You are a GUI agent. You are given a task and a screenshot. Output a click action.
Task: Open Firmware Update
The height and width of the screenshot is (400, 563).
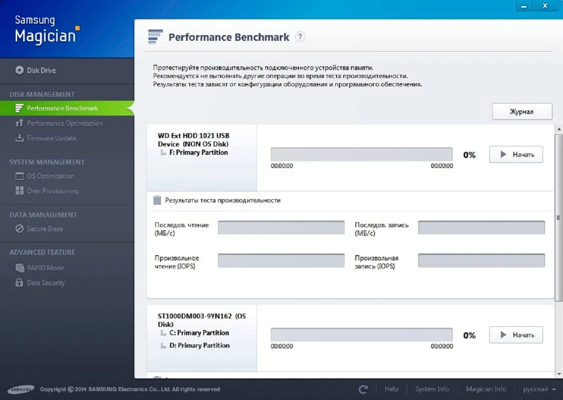pyautogui.click(x=51, y=138)
